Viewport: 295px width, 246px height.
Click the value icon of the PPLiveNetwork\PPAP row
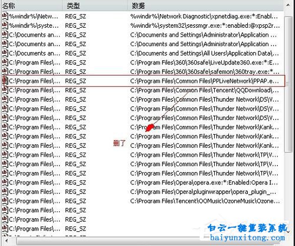(x=5, y=81)
